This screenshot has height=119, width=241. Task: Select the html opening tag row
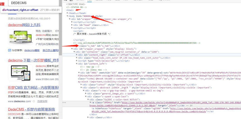tap(70, 10)
